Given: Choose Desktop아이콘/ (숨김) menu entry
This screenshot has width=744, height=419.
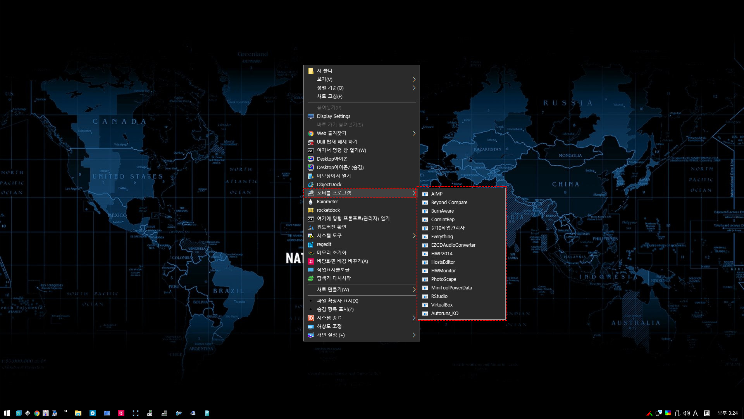Looking at the screenshot, I should [x=362, y=167].
